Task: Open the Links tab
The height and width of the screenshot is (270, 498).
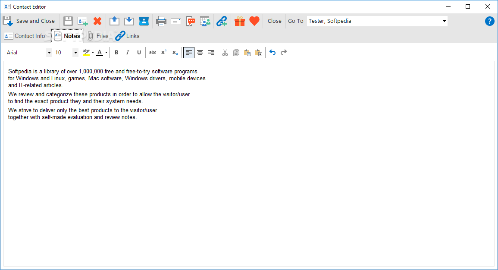Action: point(127,36)
